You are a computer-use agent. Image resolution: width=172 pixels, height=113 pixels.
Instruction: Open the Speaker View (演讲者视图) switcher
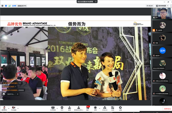(163, 5)
